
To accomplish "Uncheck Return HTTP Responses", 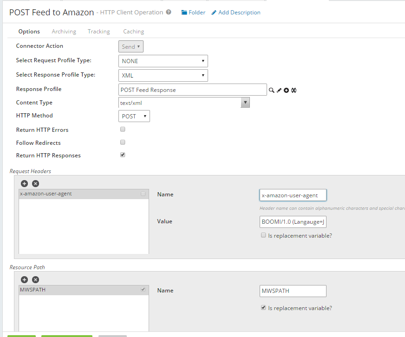I will tap(123, 155).
